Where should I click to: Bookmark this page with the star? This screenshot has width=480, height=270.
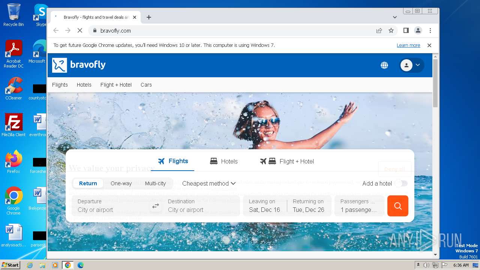[391, 31]
